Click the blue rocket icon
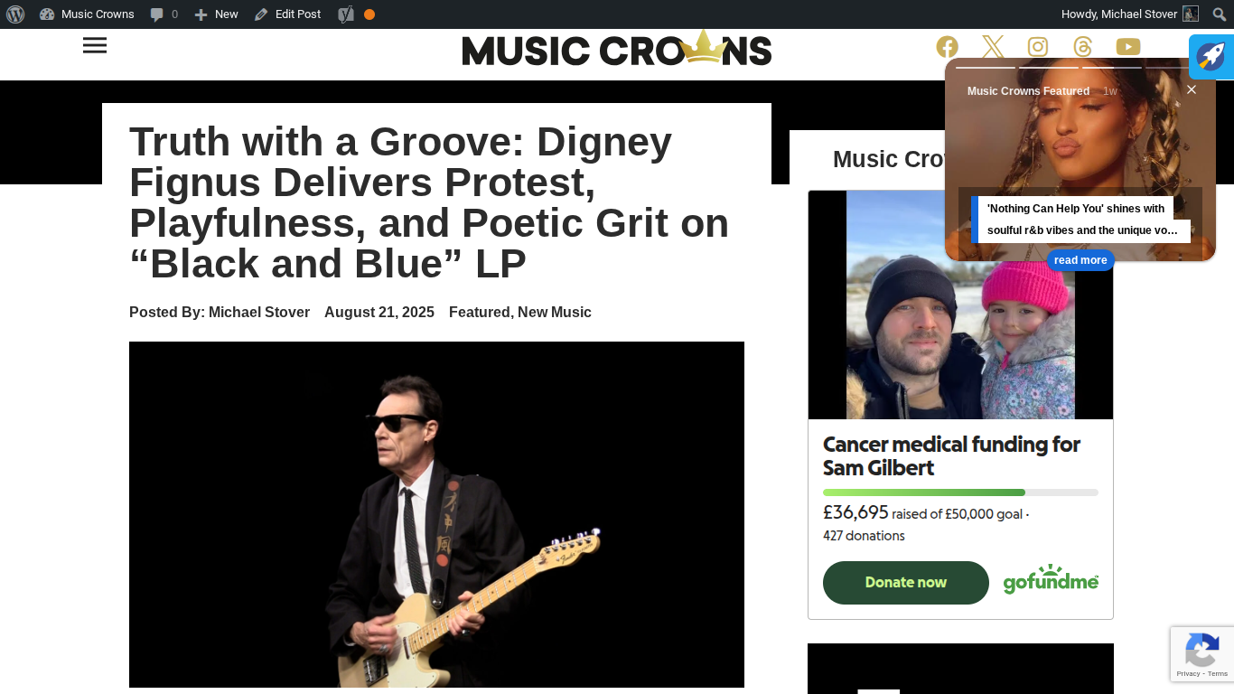The image size is (1234, 694). tap(1211, 56)
